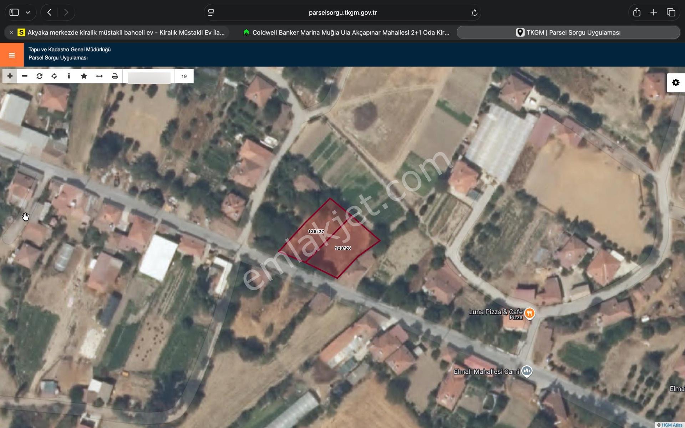Open the page reader menu icon
685x428 pixels.
(211, 13)
